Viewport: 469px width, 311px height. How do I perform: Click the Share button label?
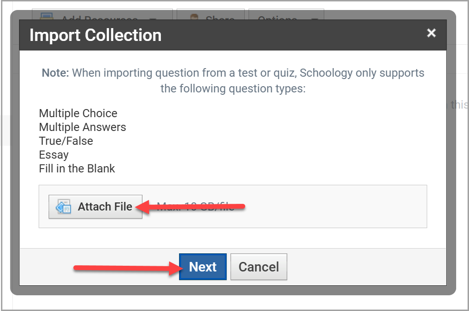tap(220, 18)
